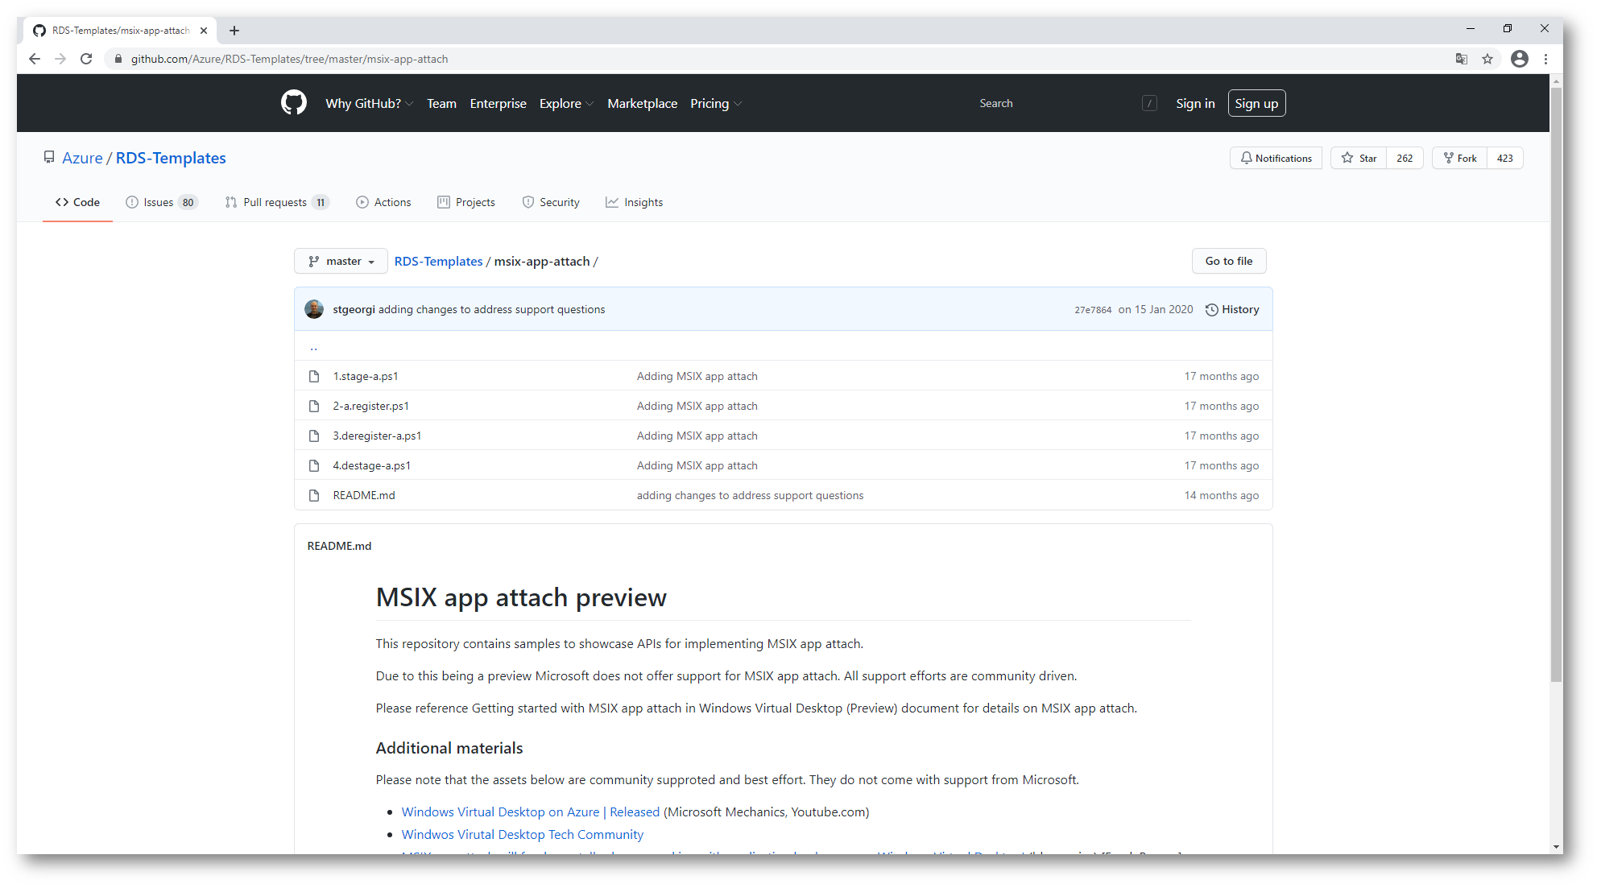Expand the Pricing menu

tap(716, 103)
